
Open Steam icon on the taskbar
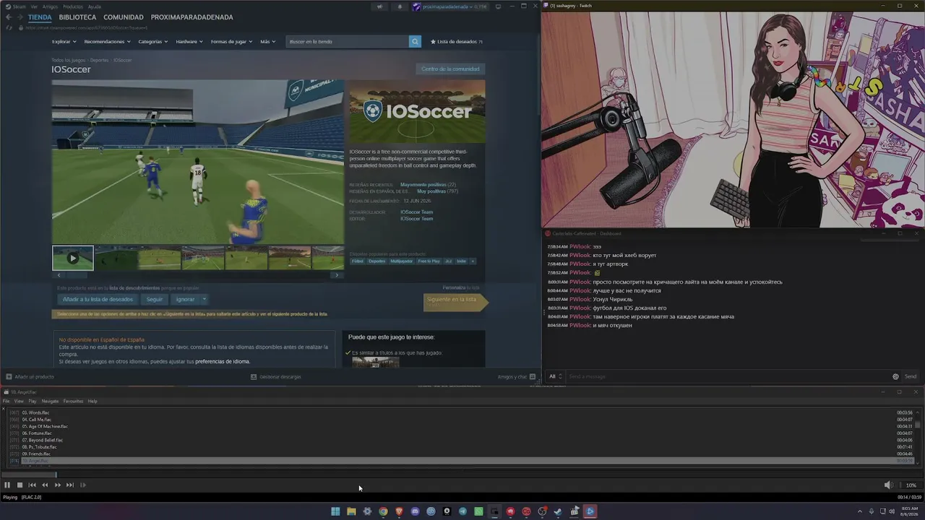pyautogui.click(x=558, y=511)
